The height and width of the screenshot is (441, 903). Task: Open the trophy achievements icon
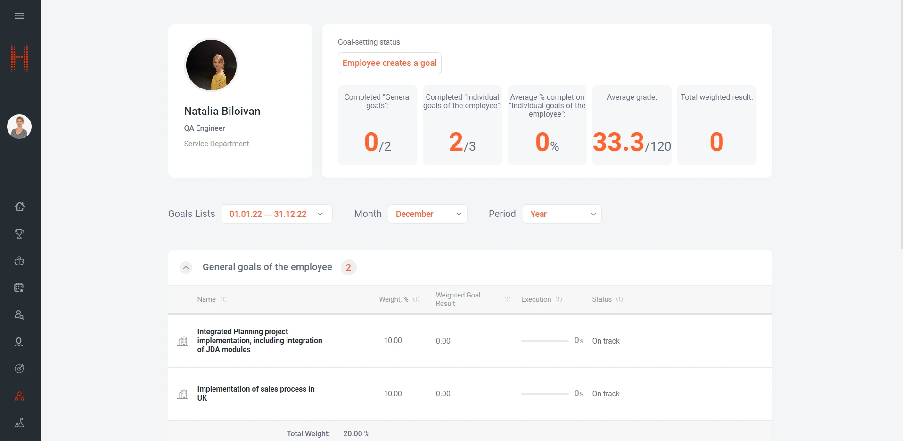point(19,234)
